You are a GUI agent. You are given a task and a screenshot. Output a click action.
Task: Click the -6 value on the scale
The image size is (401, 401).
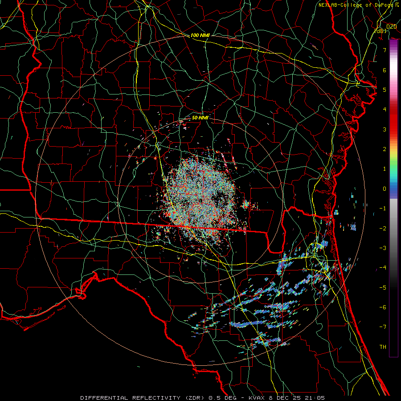coord(383,307)
